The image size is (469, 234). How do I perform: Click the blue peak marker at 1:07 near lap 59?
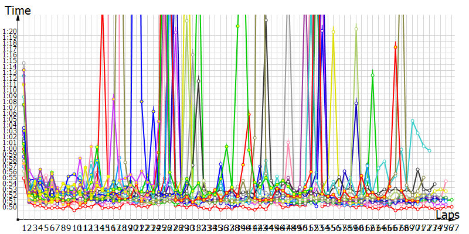pyautogui.click(x=356, y=104)
